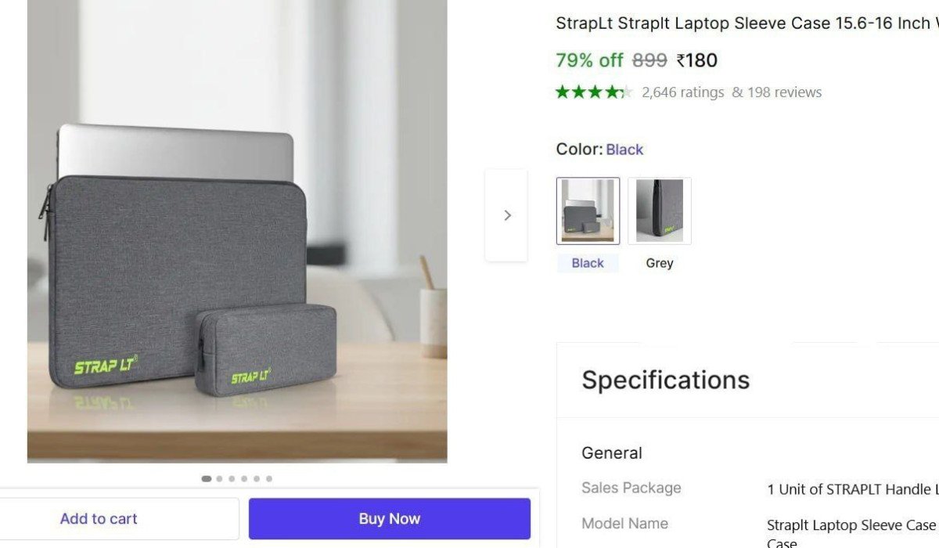Click the next image chevron arrow
The width and height of the screenshot is (939, 548).
(x=507, y=215)
